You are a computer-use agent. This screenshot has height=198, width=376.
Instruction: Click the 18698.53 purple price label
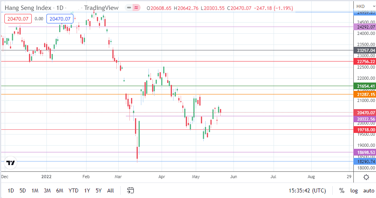tap(365, 152)
